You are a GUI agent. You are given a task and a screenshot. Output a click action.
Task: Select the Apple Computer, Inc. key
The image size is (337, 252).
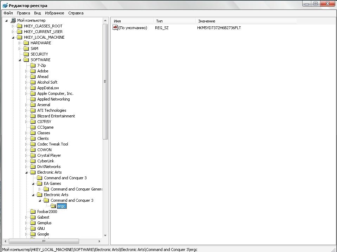pyautogui.click(x=55, y=93)
